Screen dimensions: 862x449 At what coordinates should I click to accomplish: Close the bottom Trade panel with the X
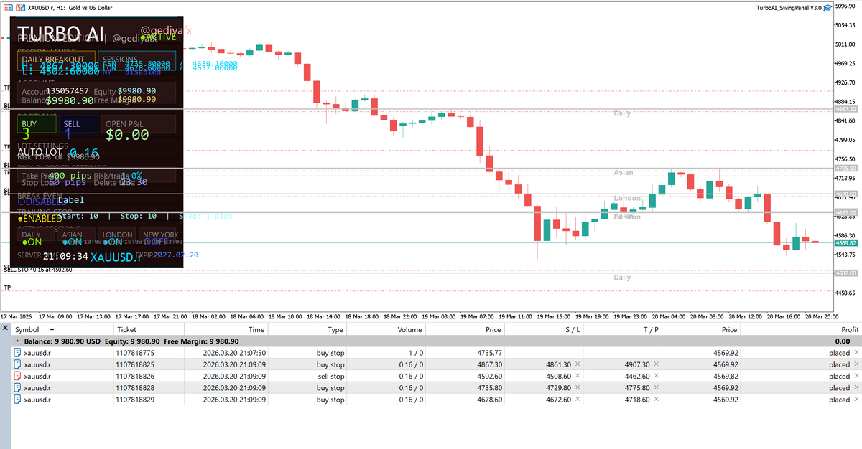[x=5, y=329]
